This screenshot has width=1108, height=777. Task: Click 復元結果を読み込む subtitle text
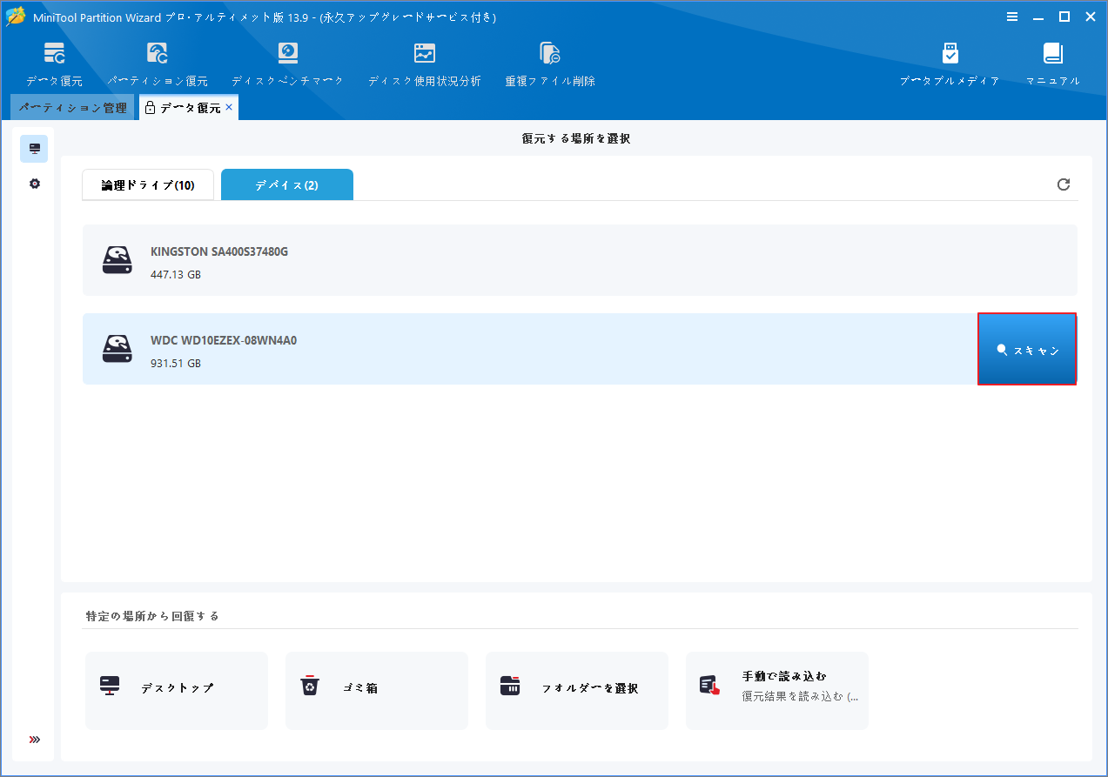(800, 696)
